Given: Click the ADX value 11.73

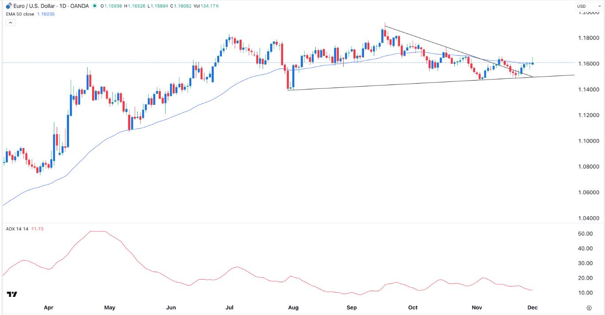Looking at the screenshot, I should coord(38,229).
